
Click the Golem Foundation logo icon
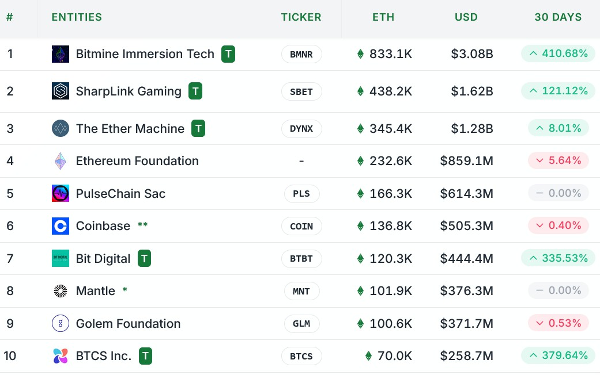[60, 324]
